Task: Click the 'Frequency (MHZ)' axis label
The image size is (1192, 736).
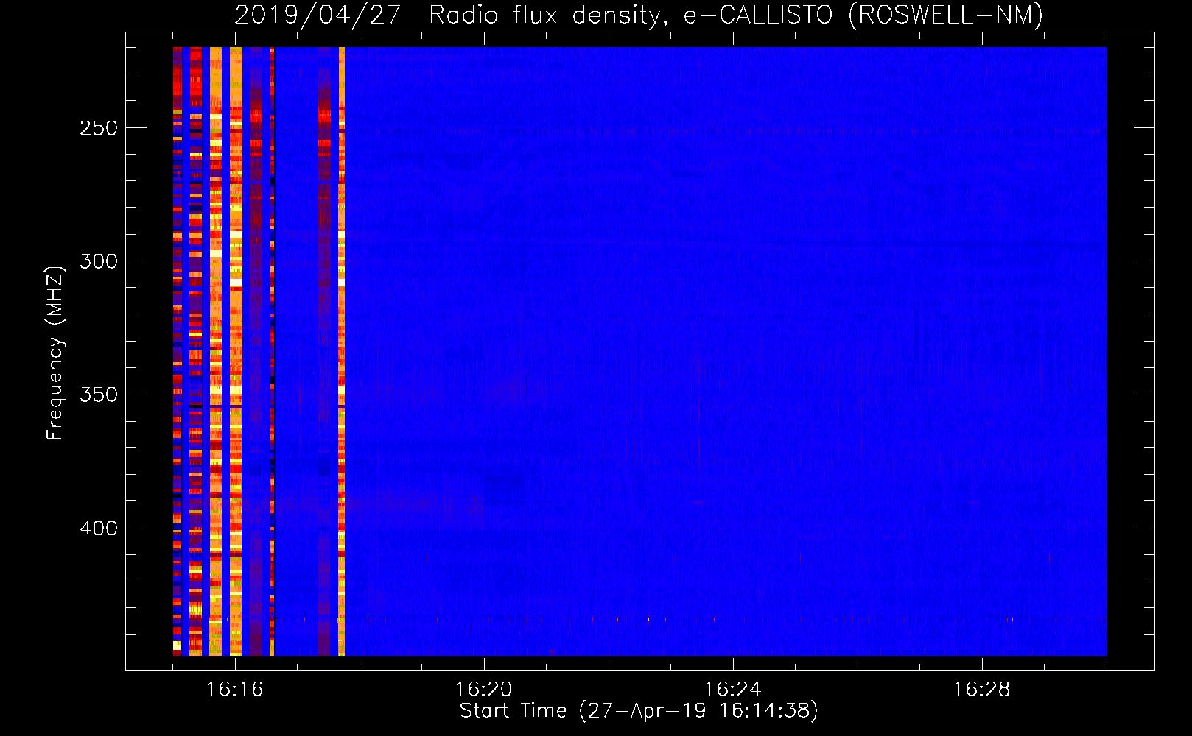Action: pos(55,353)
